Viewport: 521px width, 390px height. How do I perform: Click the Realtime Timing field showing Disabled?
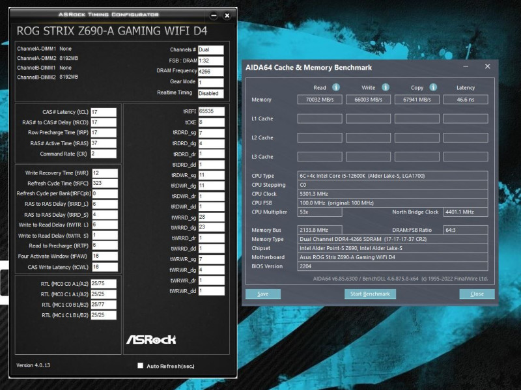(x=210, y=94)
